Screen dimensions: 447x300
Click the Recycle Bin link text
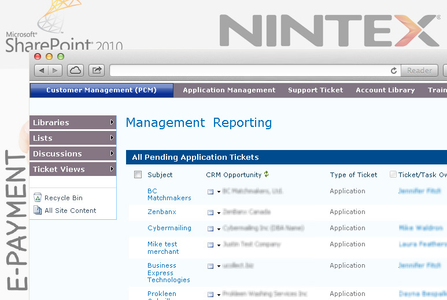coord(64,198)
